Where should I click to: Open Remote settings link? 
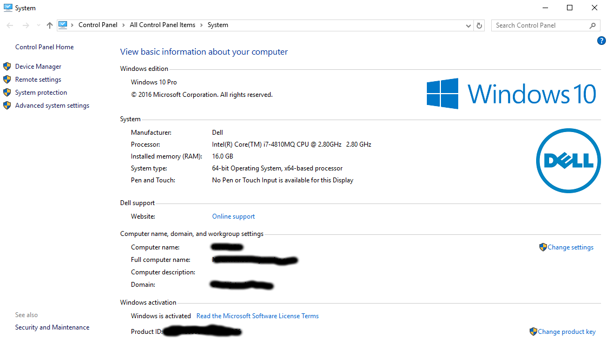point(38,80)
